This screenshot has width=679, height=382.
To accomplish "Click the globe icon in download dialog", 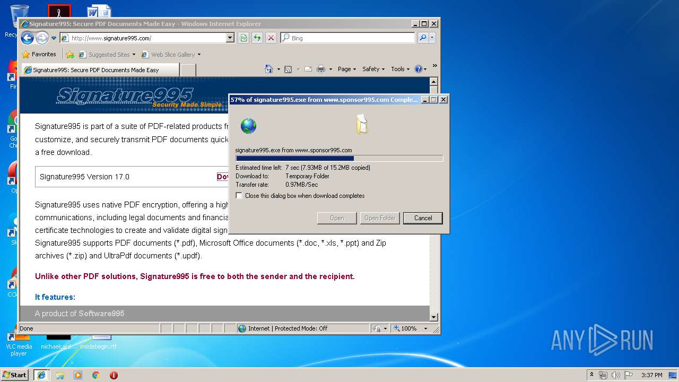I will pos(248,126).
